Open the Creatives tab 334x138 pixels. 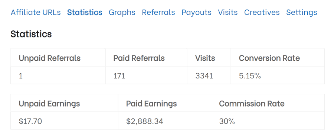[x=262, y=13]
